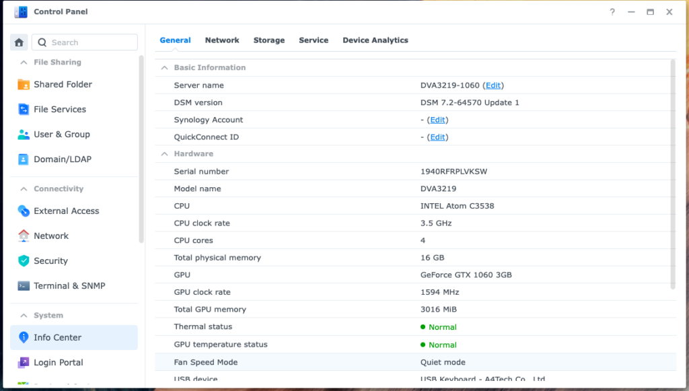Open Domain/LDAP settings
The width and height of the screenshot is (689, 391).
[62, 159]
